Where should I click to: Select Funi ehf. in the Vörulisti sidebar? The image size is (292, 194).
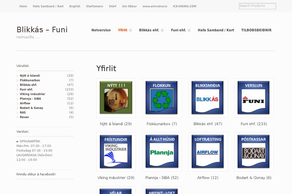tap(26, 89)
